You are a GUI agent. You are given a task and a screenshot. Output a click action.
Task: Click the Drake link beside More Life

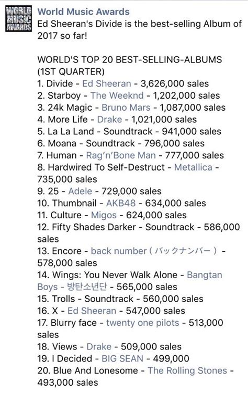109,119
